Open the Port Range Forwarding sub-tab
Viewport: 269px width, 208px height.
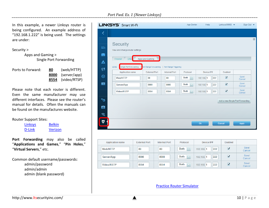pos(151,67)
